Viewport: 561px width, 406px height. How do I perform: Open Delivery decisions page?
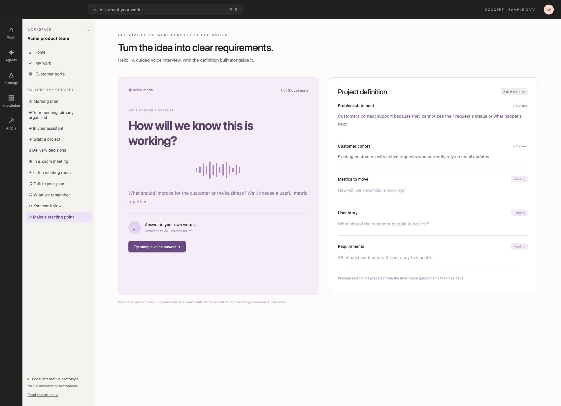click(58, 150)
